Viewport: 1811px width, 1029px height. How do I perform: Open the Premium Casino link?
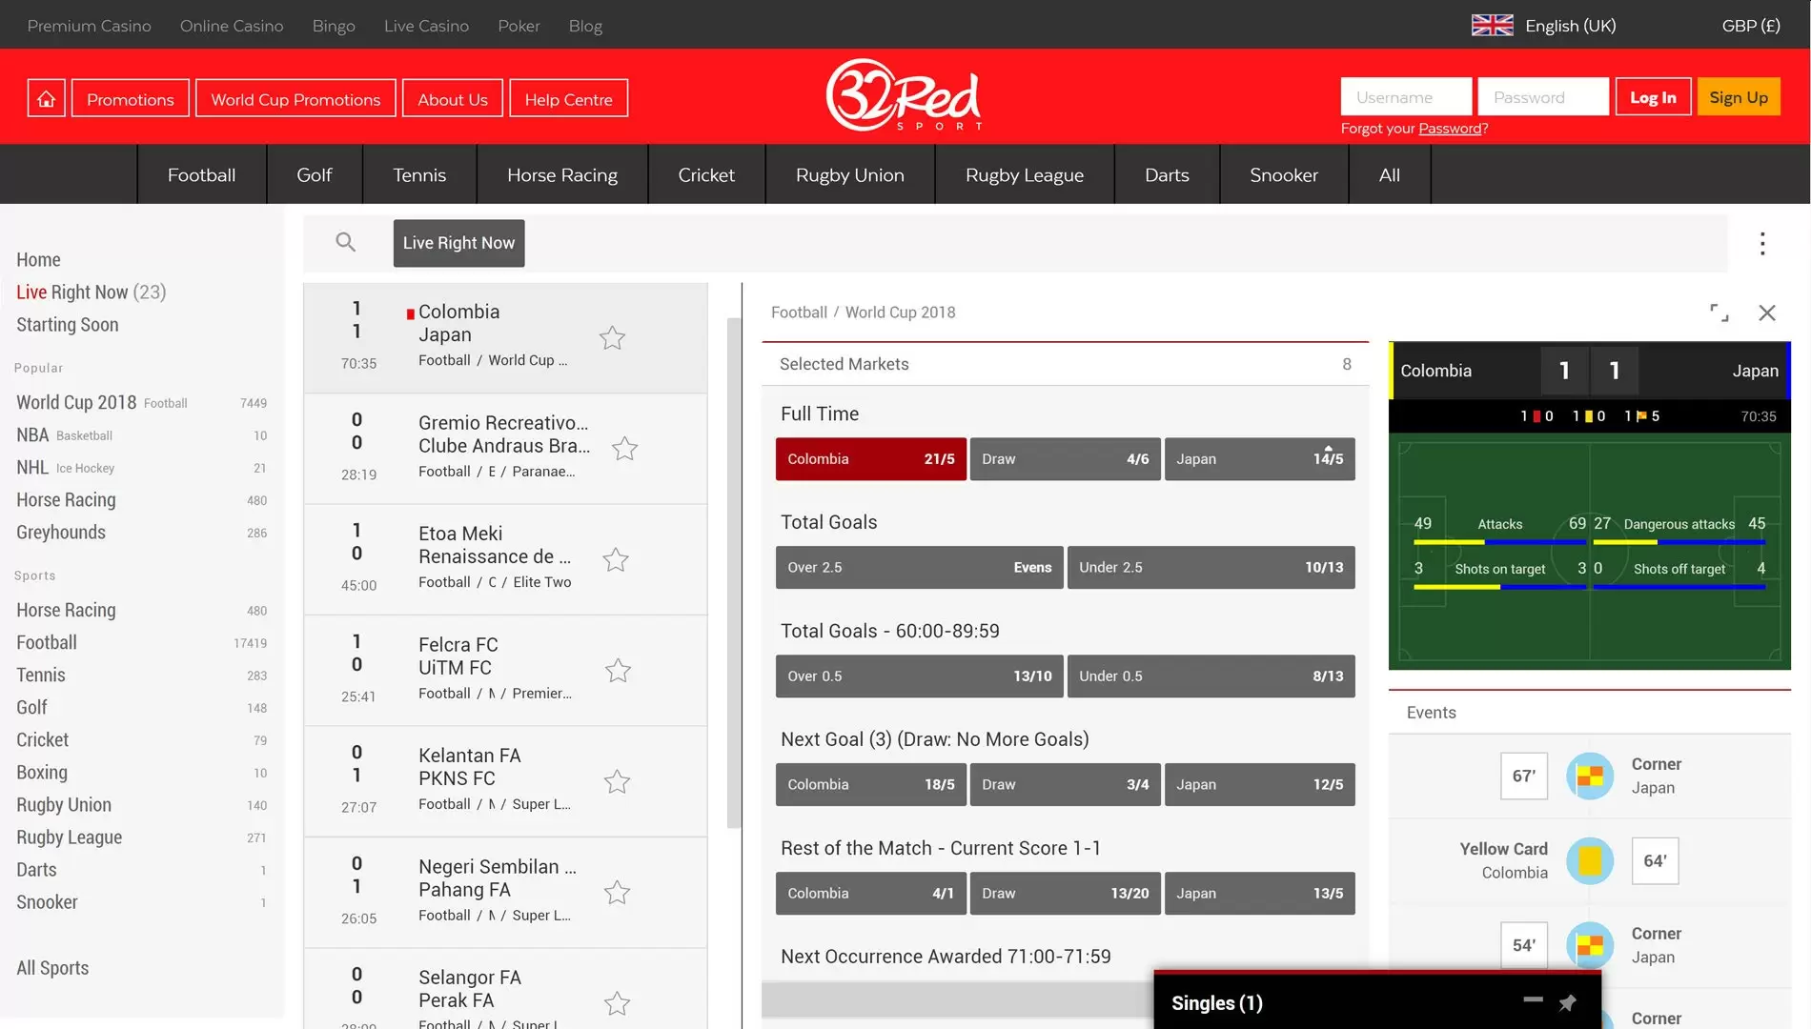tap(90, 26)
